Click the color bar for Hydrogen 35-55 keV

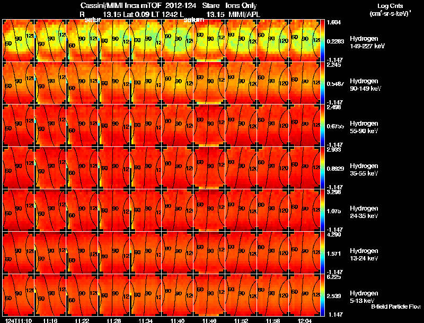[x=322, y=168]
